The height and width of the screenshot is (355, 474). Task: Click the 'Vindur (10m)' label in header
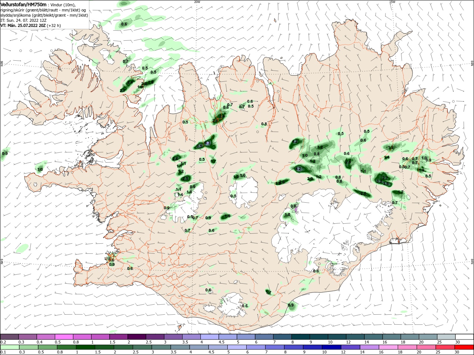[x=63, y=4]
